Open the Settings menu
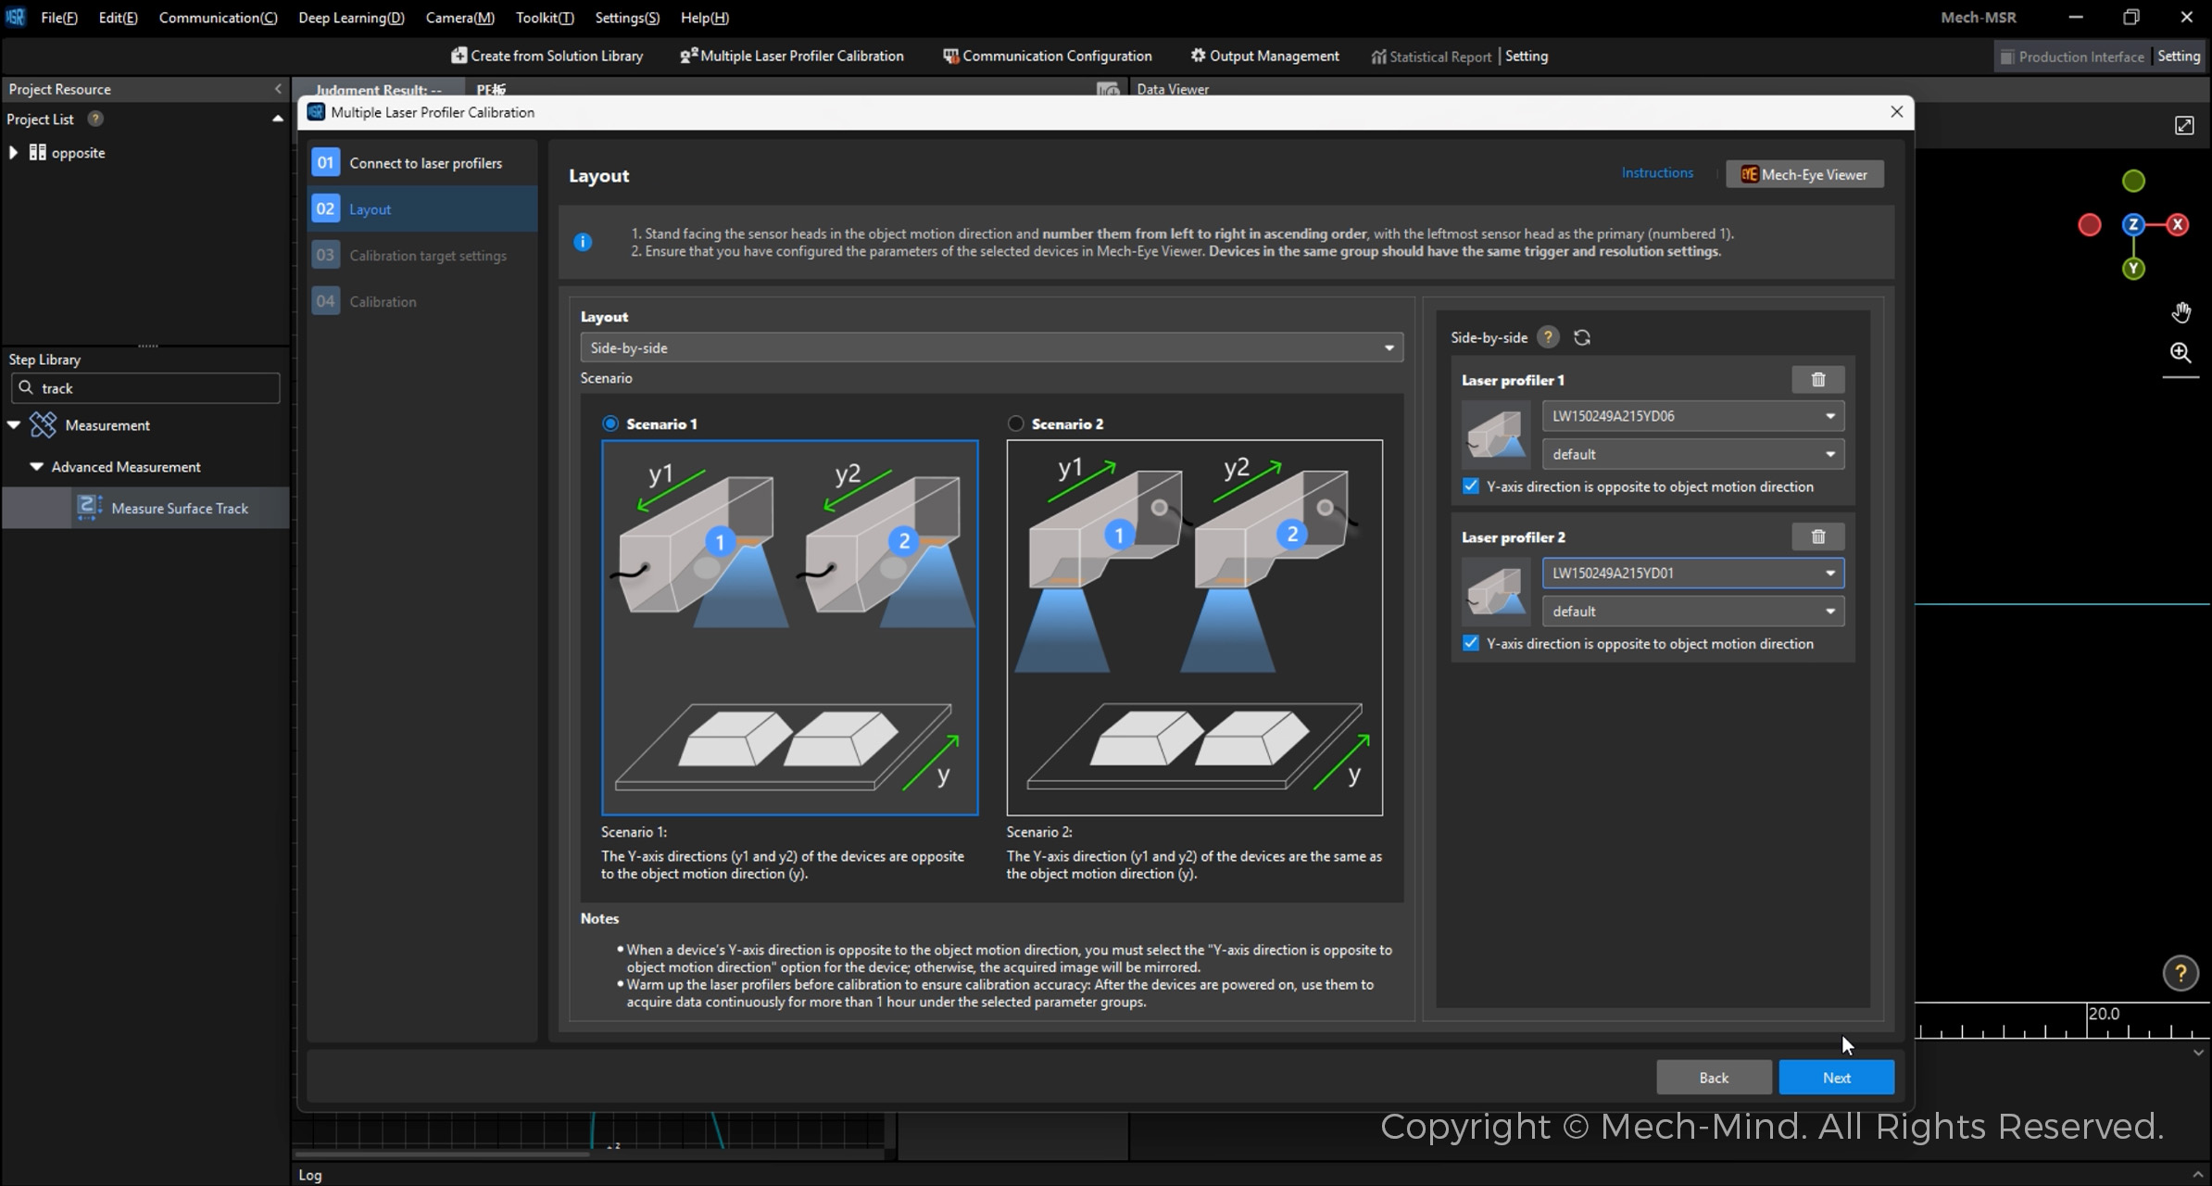 click(x=627, y=18)
